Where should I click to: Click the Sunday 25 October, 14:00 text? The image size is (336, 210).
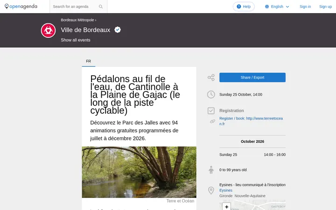pyautogui.click(x=241, y=94)
